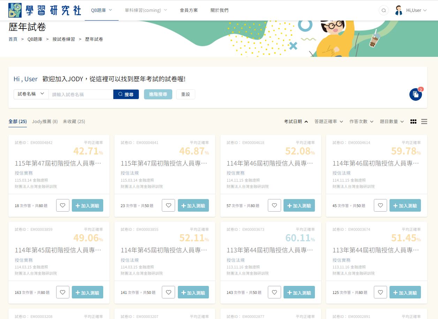Click the 請輸入試卷名稱 input field
The height and width of the screenshot is (319, 438).
(x=81, y=94)
